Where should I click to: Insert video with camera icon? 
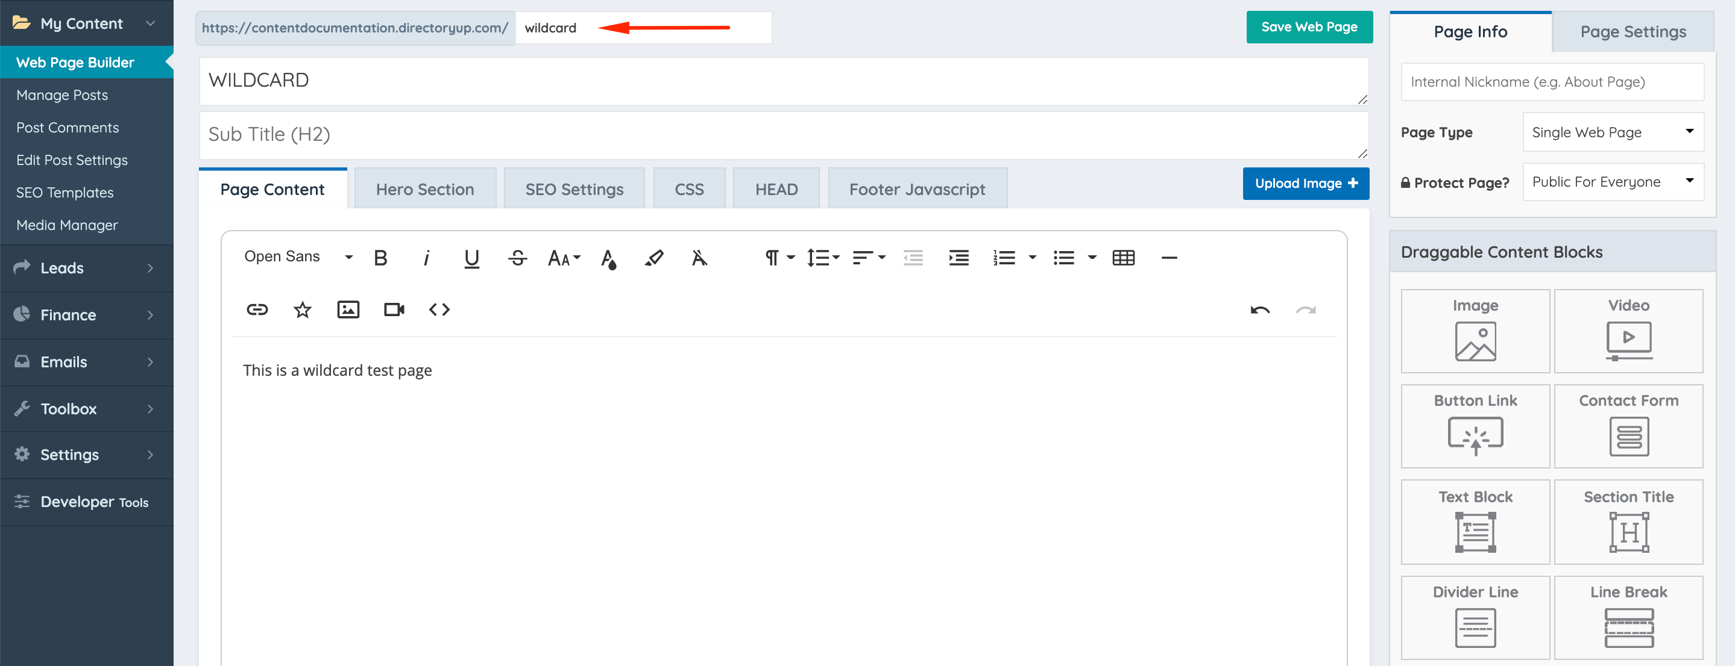coord(393,310)
